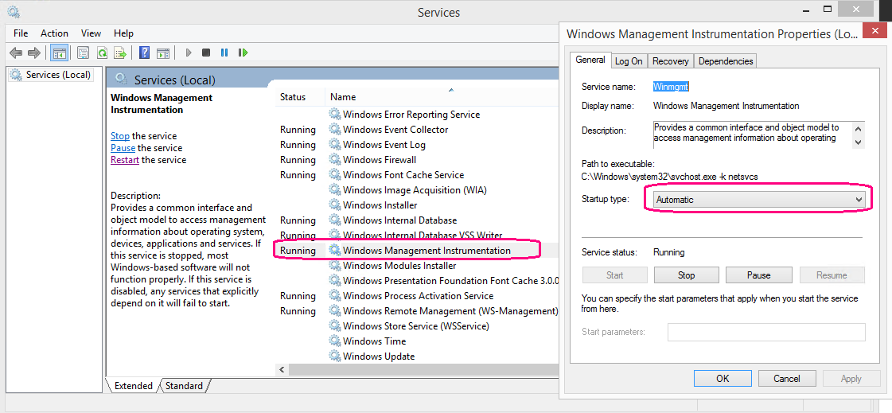892x413 pixels.
Task: Click the Stop Service square icon
Action: pyautogui.click(x=206, y=53)
